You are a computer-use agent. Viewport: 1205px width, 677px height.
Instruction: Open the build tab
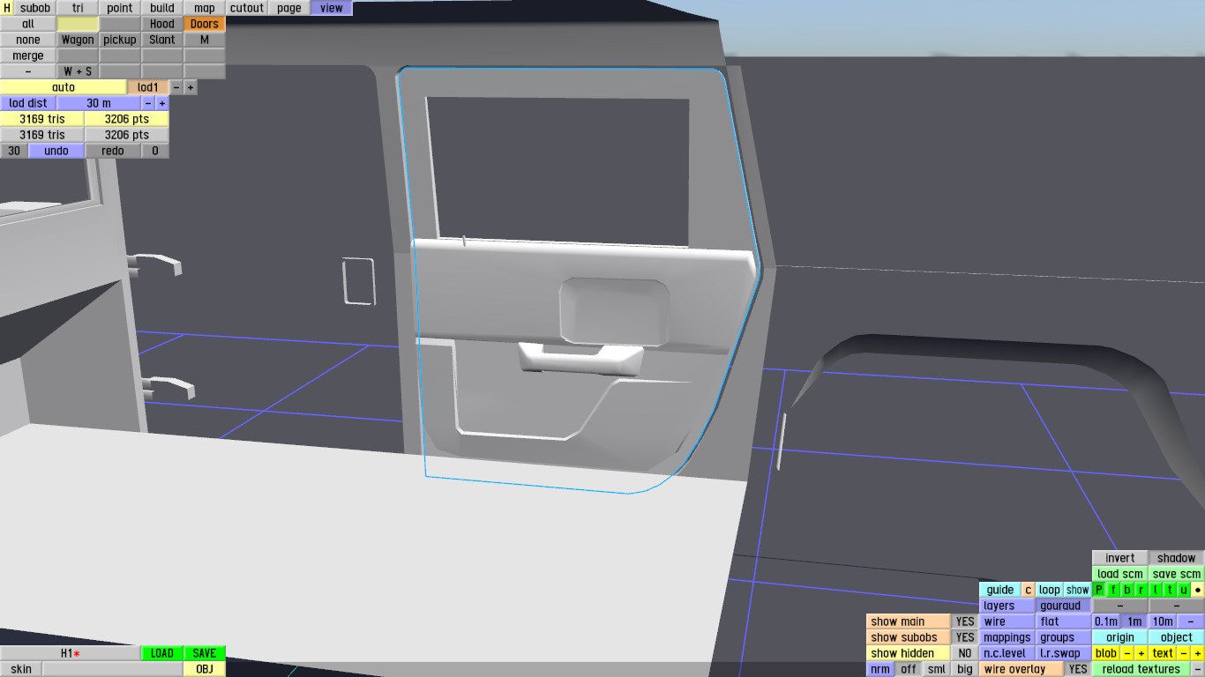coord(162,8)
